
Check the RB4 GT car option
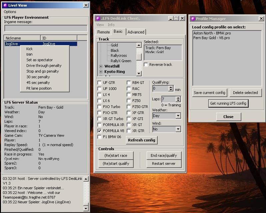tap(129, 83)
